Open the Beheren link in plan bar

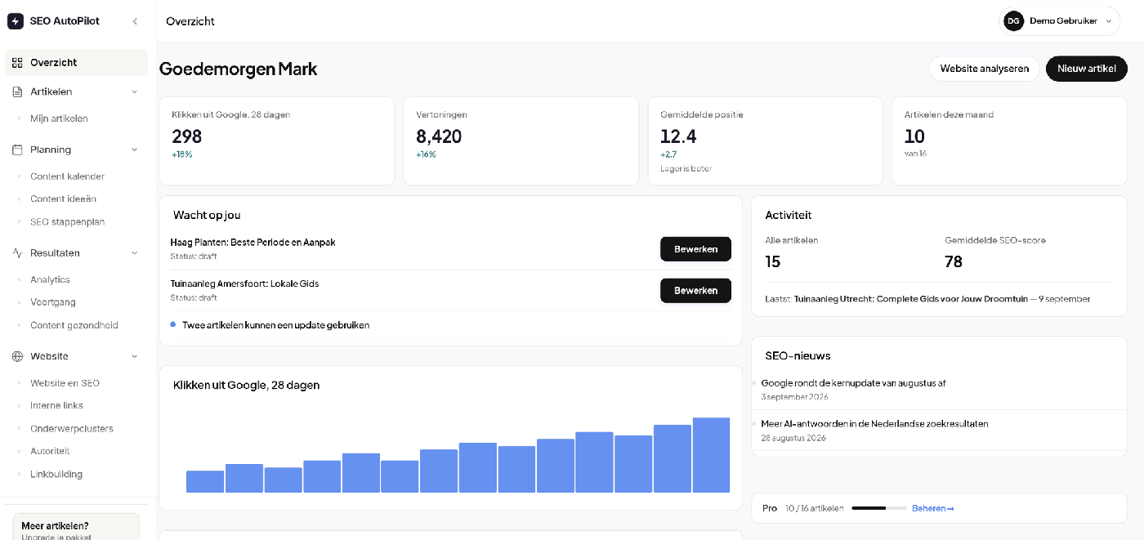[932, 508]
